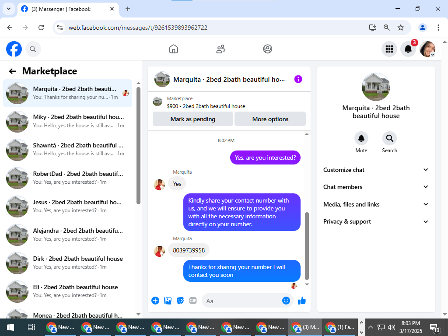Click message thread scrollbar thumb
The height and width of the screenshot is (336, 448).
coord(307,246)
